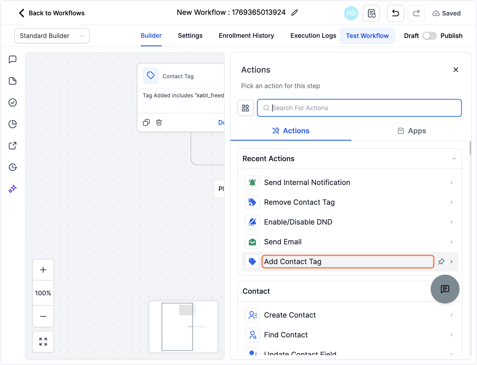Undo the last change

tap(396, 13)
